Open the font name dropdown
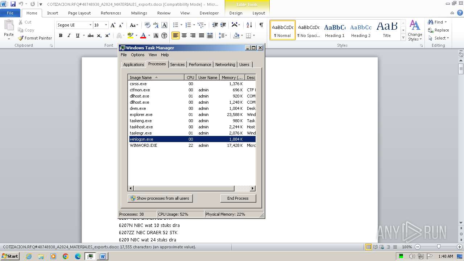Viewport: 464px width, 261px height. click(90, 25)
